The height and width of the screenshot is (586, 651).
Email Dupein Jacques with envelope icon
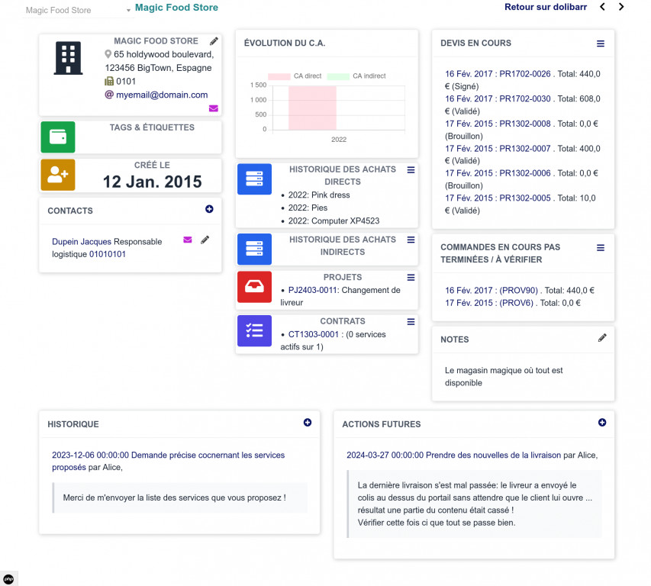(188, 240)
